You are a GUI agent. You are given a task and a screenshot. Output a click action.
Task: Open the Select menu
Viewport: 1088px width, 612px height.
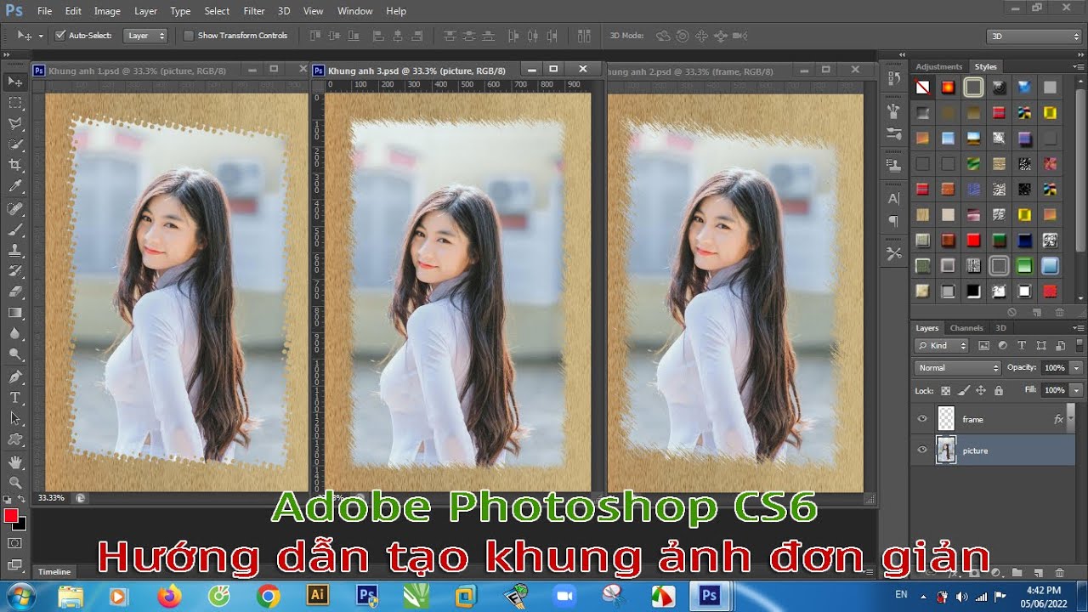(217, 11)
